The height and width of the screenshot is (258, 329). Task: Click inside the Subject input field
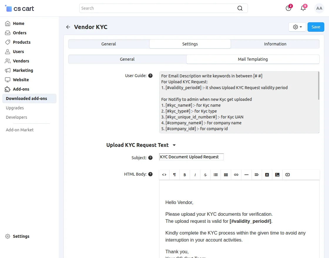191,157
